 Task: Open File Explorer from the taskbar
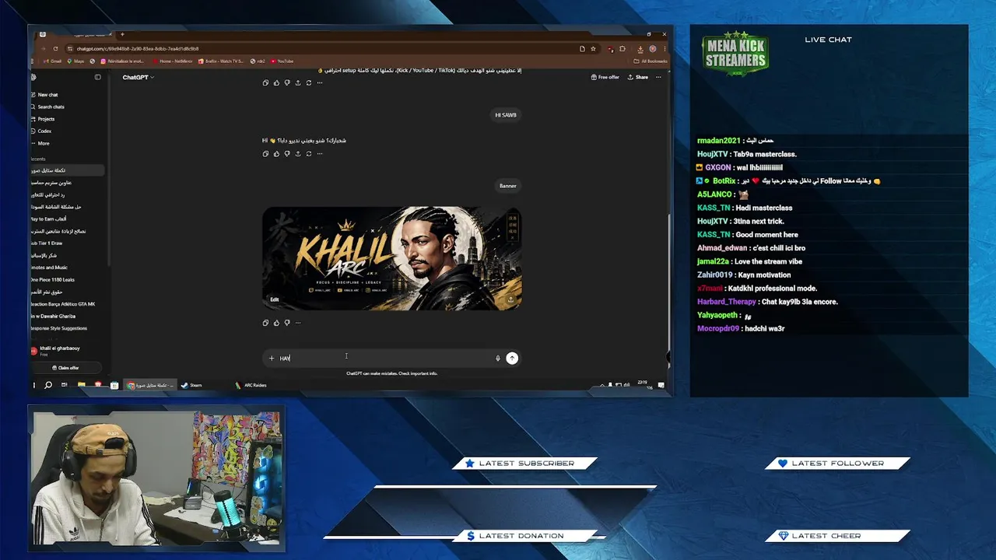[x=81, y=385]
